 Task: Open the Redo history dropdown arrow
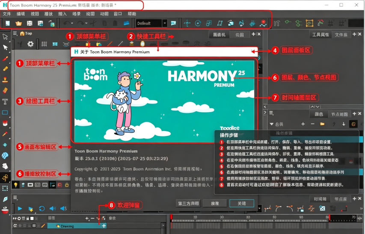click(x=86, y=23)
